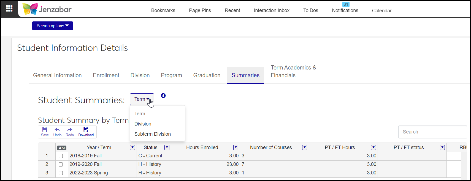
Task: Open the Year / Term column filter arrow
Action: [132, 147]
